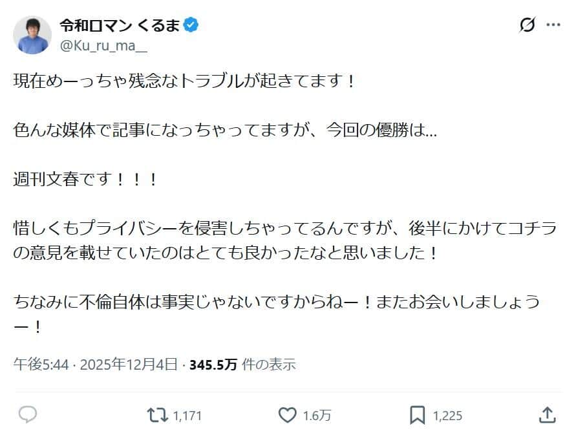Click the reply speech bubble icon
This screenshot has width=576, height=435.
coord(27,415)
